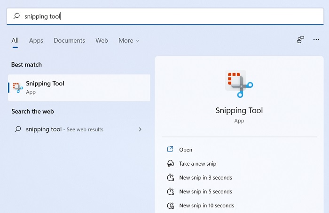Choose New snip in 3 seconds
The height and width of the screenshot is (213, 329).
click(206, 178)
